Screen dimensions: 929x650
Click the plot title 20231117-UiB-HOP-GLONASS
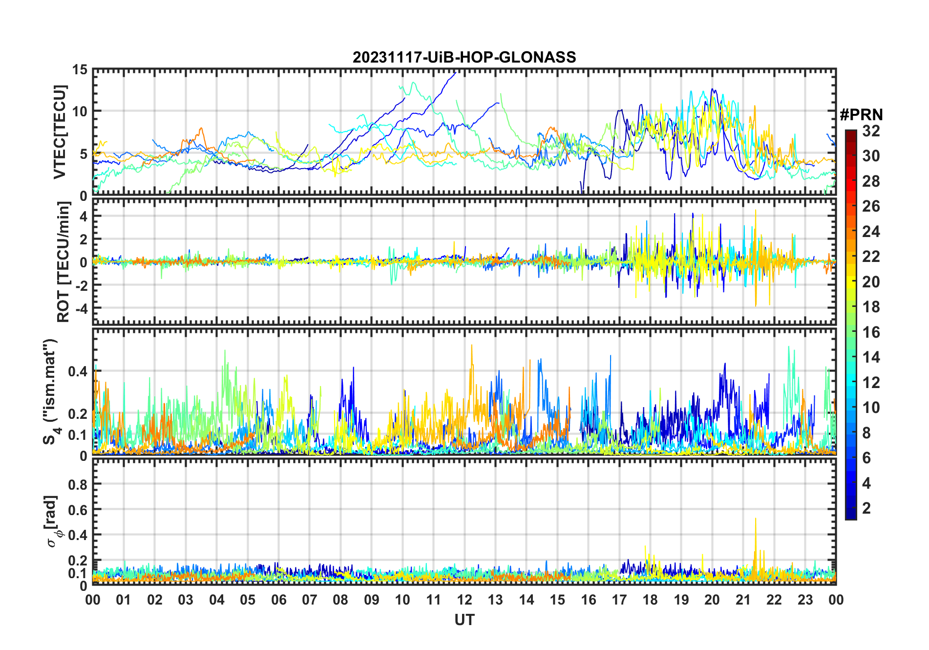(464, 58)
